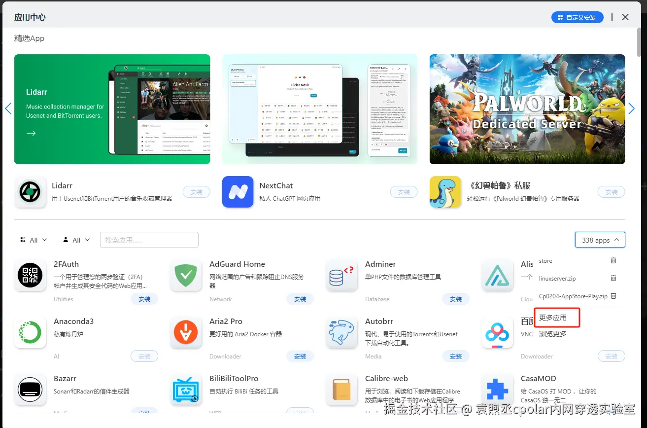Select the Aria2 Pro download icon

click(x=186, y=332)
